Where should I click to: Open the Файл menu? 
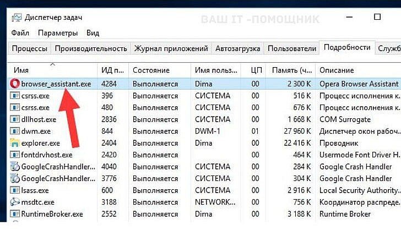[x=20, y=33]
